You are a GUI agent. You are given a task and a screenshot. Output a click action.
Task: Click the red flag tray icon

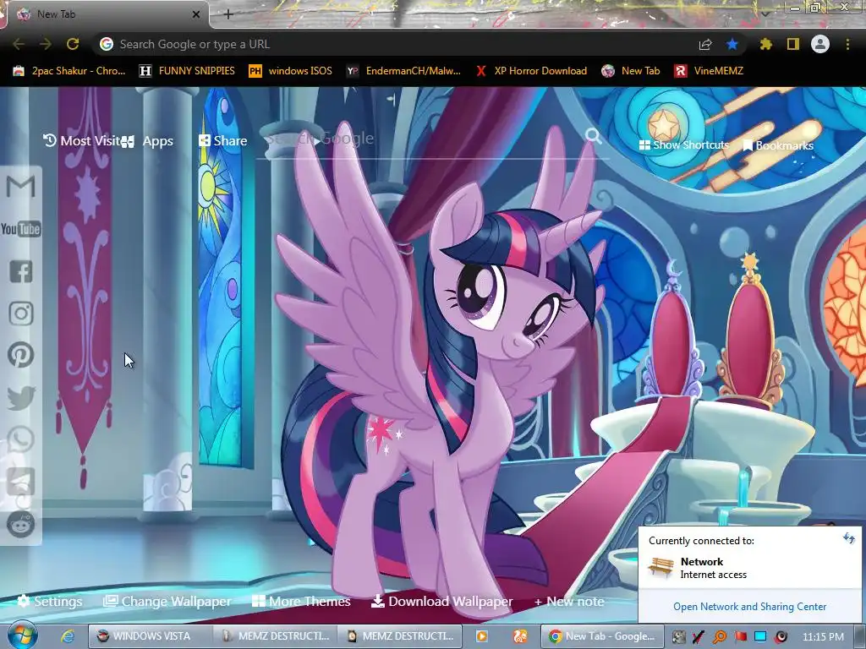[x=740, y=636]
